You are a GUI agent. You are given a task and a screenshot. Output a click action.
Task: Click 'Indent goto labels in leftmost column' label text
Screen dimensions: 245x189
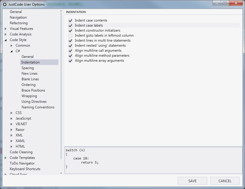coord(104,35)
